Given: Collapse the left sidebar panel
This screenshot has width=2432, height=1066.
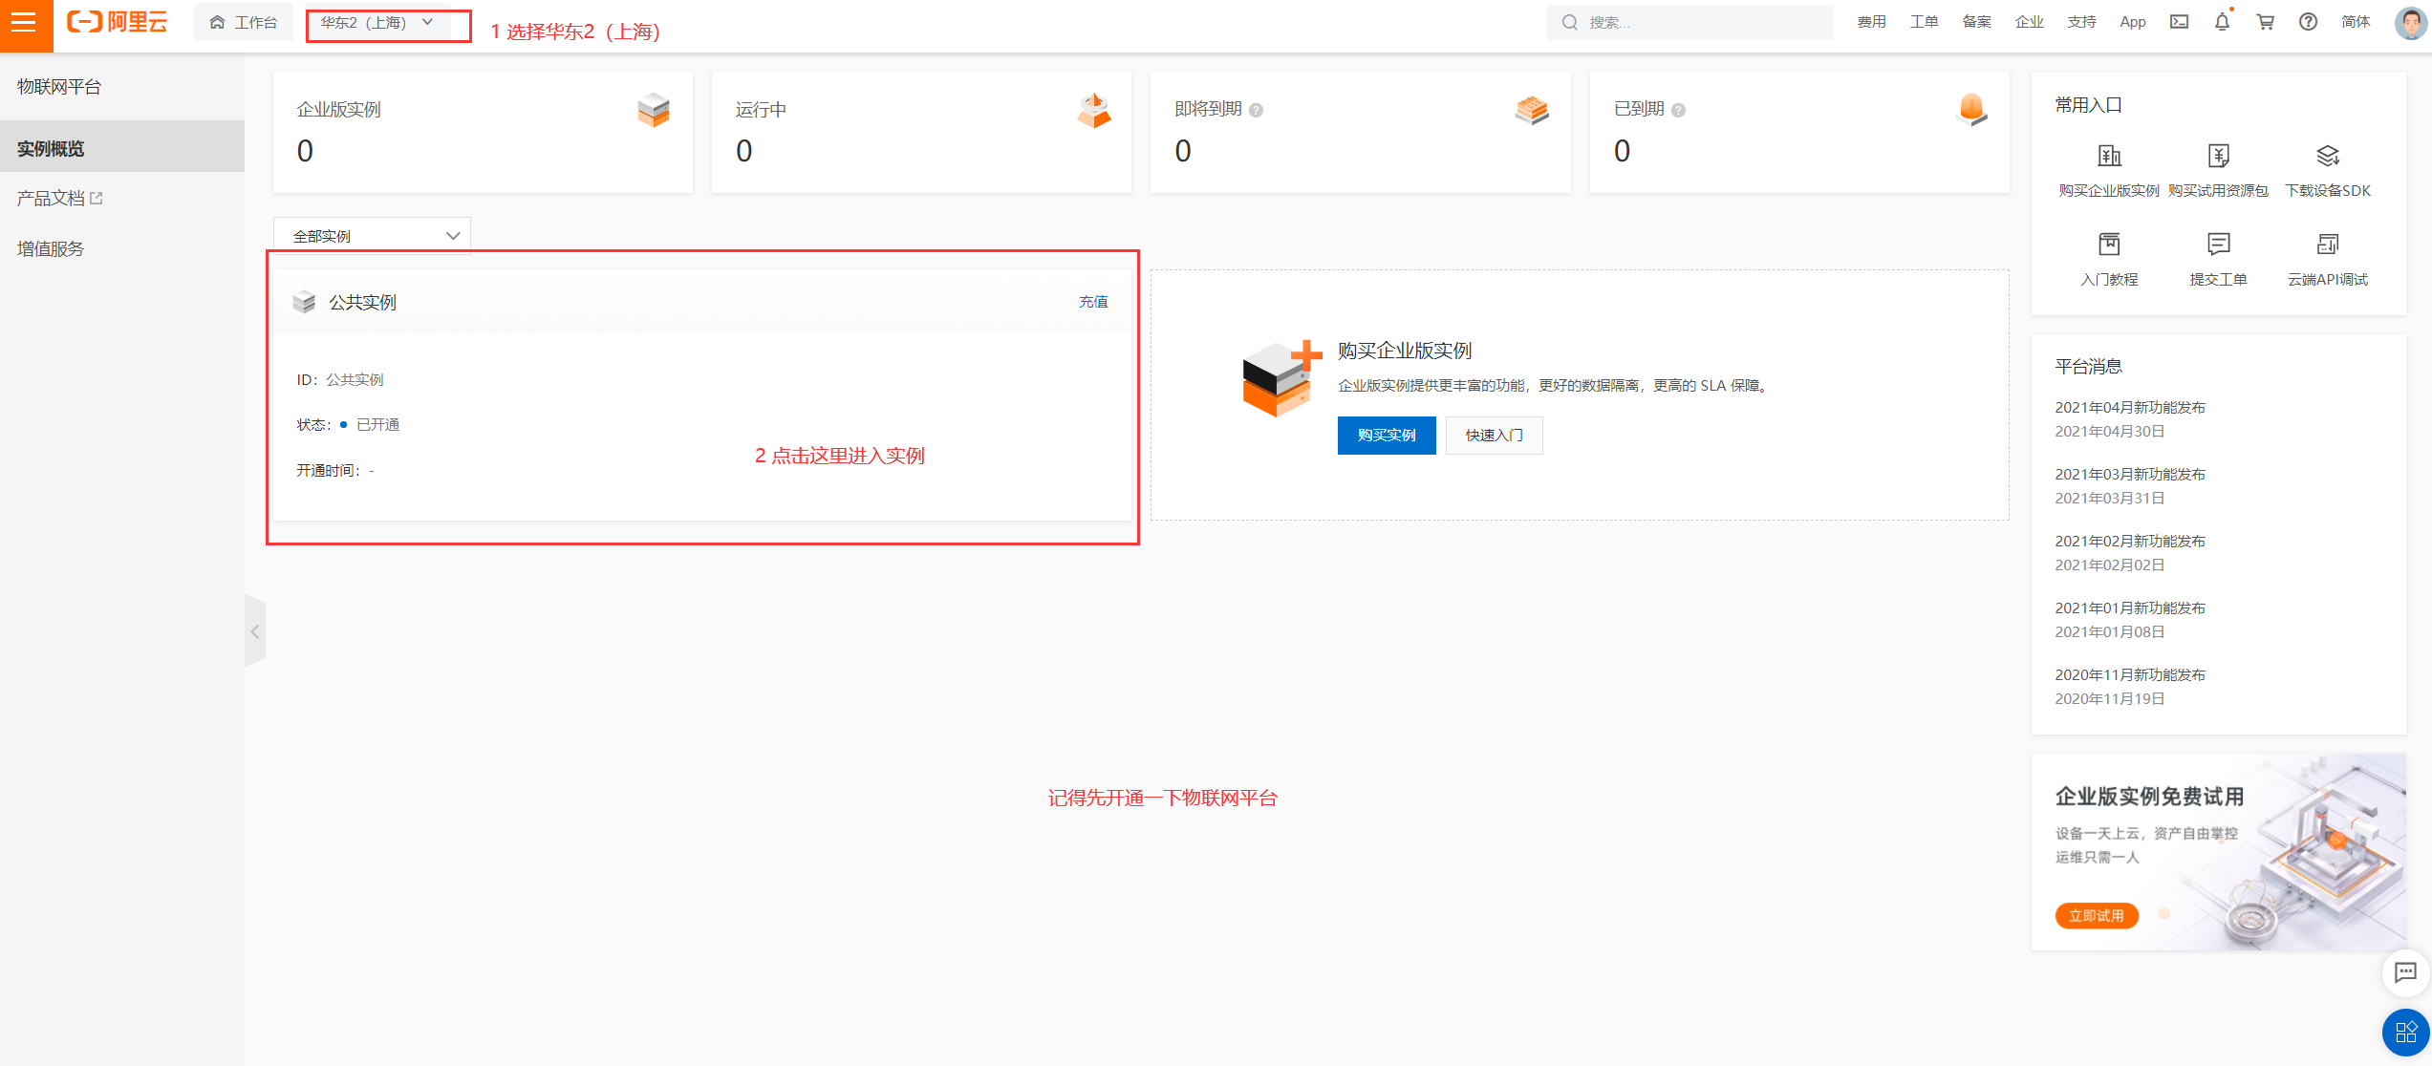Looking at the screenshot, I should [255, 631].
